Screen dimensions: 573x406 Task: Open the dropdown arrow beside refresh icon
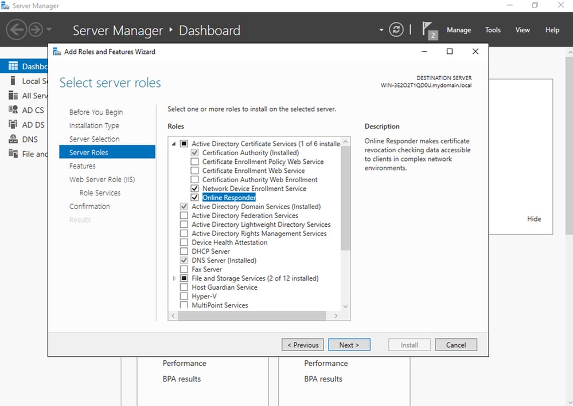coord(381,30)
